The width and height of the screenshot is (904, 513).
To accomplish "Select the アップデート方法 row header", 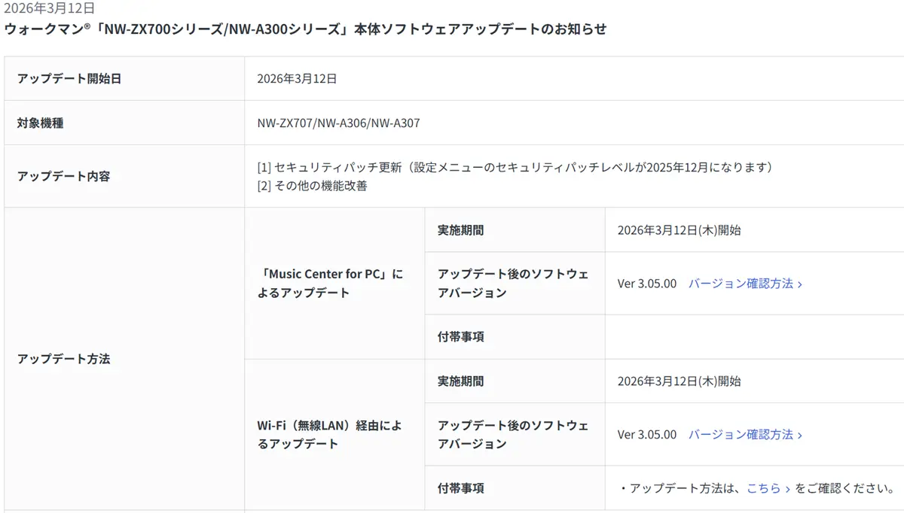I will click(64, 359).
